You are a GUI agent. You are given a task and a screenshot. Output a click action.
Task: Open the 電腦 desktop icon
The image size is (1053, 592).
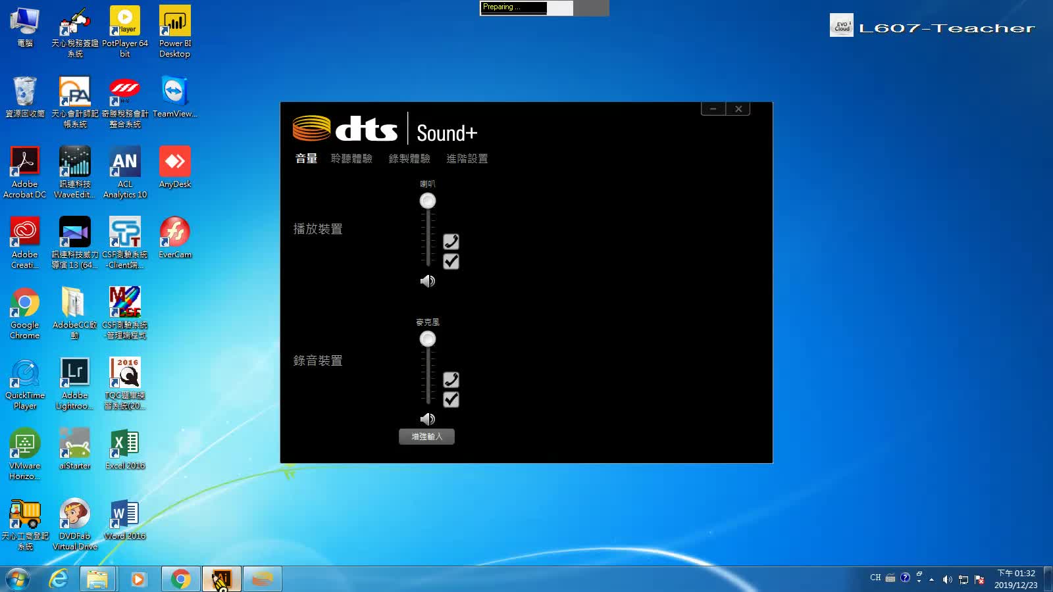[x=25, y=28]
